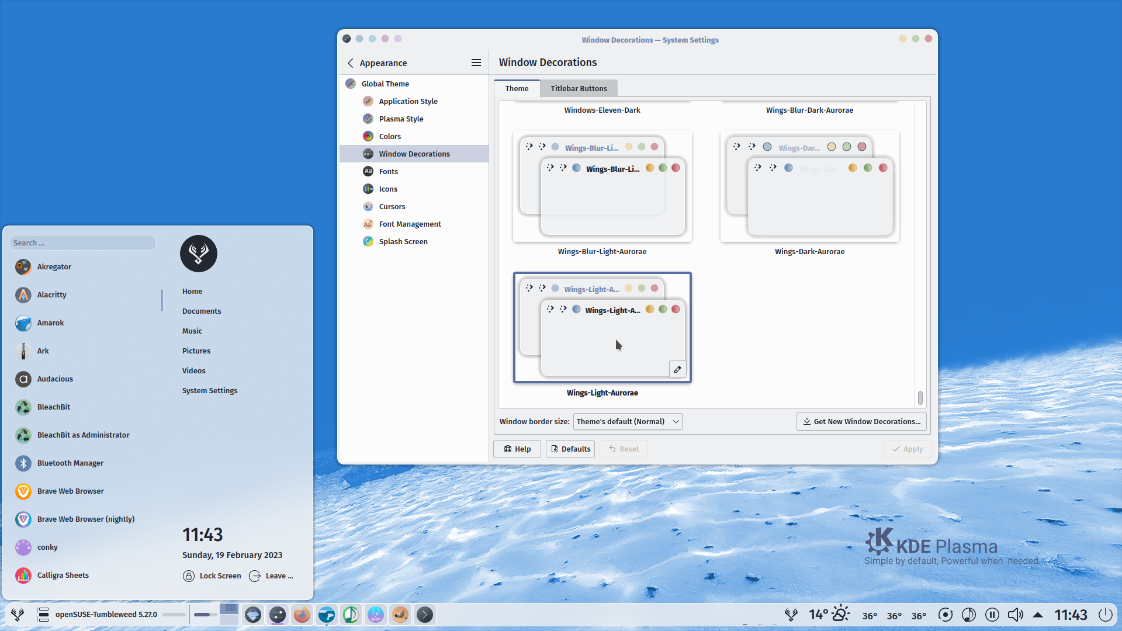Select the Wings-Dark-Aurorae theme thumbnail

810,186
